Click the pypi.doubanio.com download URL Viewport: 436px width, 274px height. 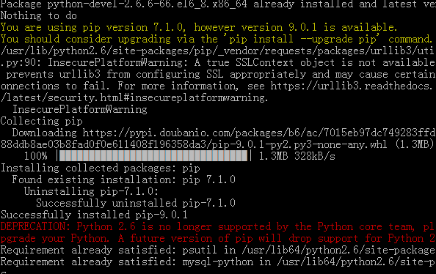click(x=259, y=133)
